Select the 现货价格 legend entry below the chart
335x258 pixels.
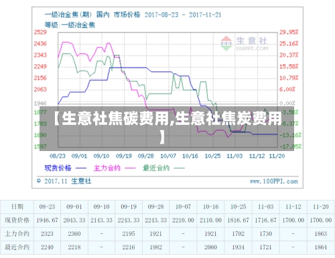[58, 168]
